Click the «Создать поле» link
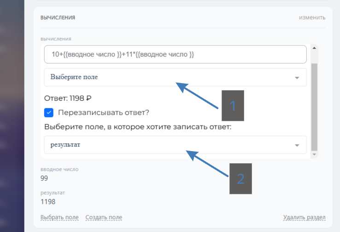 click(104, 217)
